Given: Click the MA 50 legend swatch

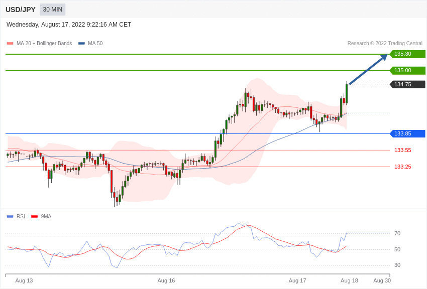Looking at the screenshot, I should 81,44.
